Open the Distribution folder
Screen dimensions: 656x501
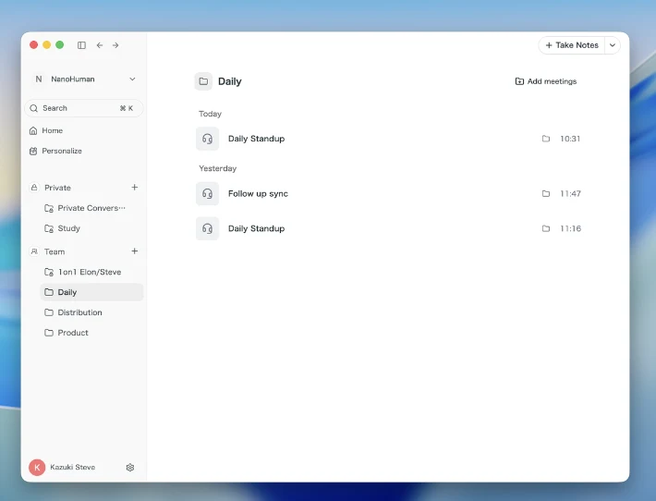pyautogui.click(x=91, y=312)
